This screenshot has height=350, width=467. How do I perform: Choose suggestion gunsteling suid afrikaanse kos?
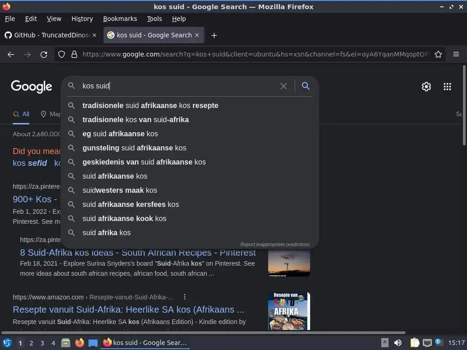coord(190,148)
